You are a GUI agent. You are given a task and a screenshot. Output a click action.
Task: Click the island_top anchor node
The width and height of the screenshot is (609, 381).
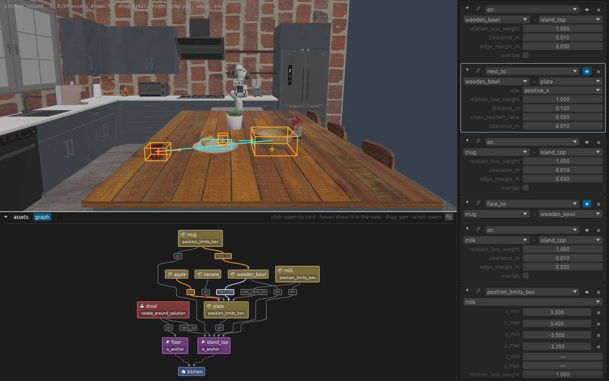pyautogui.click(x=214, y=345)
